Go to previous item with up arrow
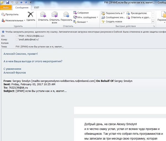 [21, 2]
